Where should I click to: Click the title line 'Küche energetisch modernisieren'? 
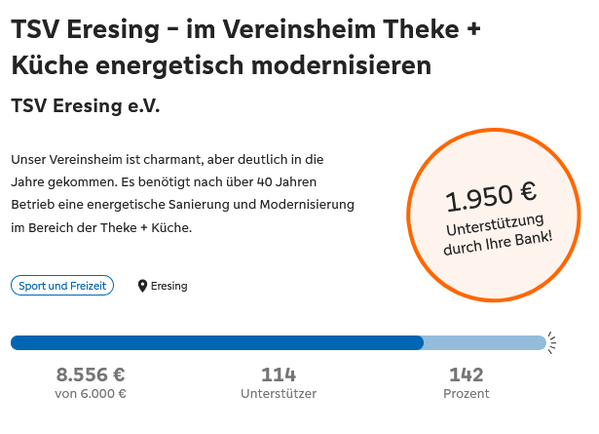[221, 66]
